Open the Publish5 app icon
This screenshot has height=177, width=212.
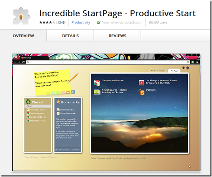coord(142,92)
